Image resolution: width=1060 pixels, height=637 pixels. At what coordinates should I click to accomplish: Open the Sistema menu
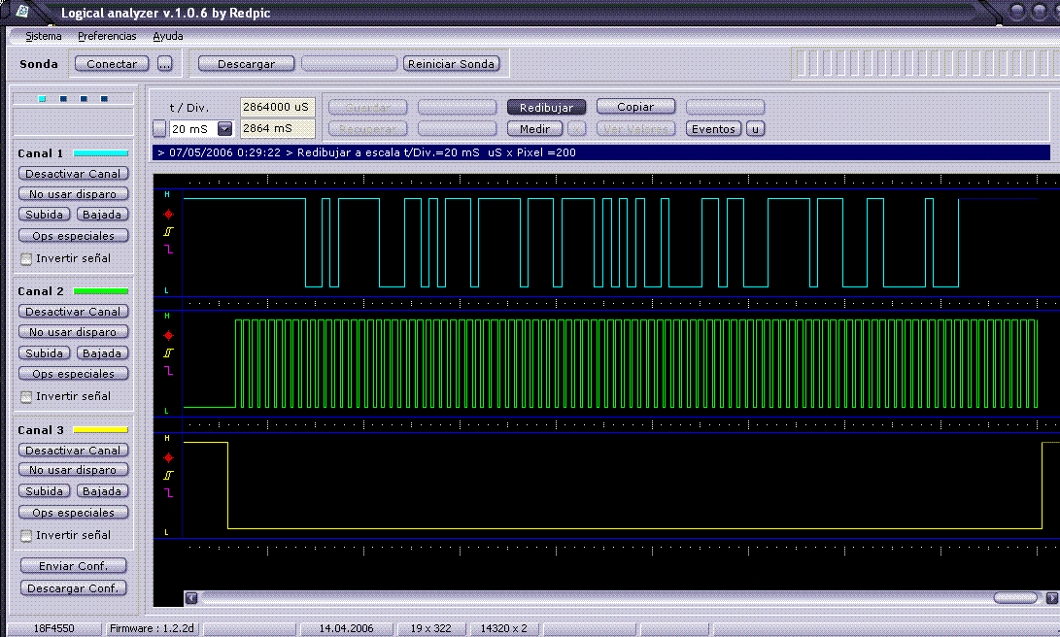tap(44, 36)
